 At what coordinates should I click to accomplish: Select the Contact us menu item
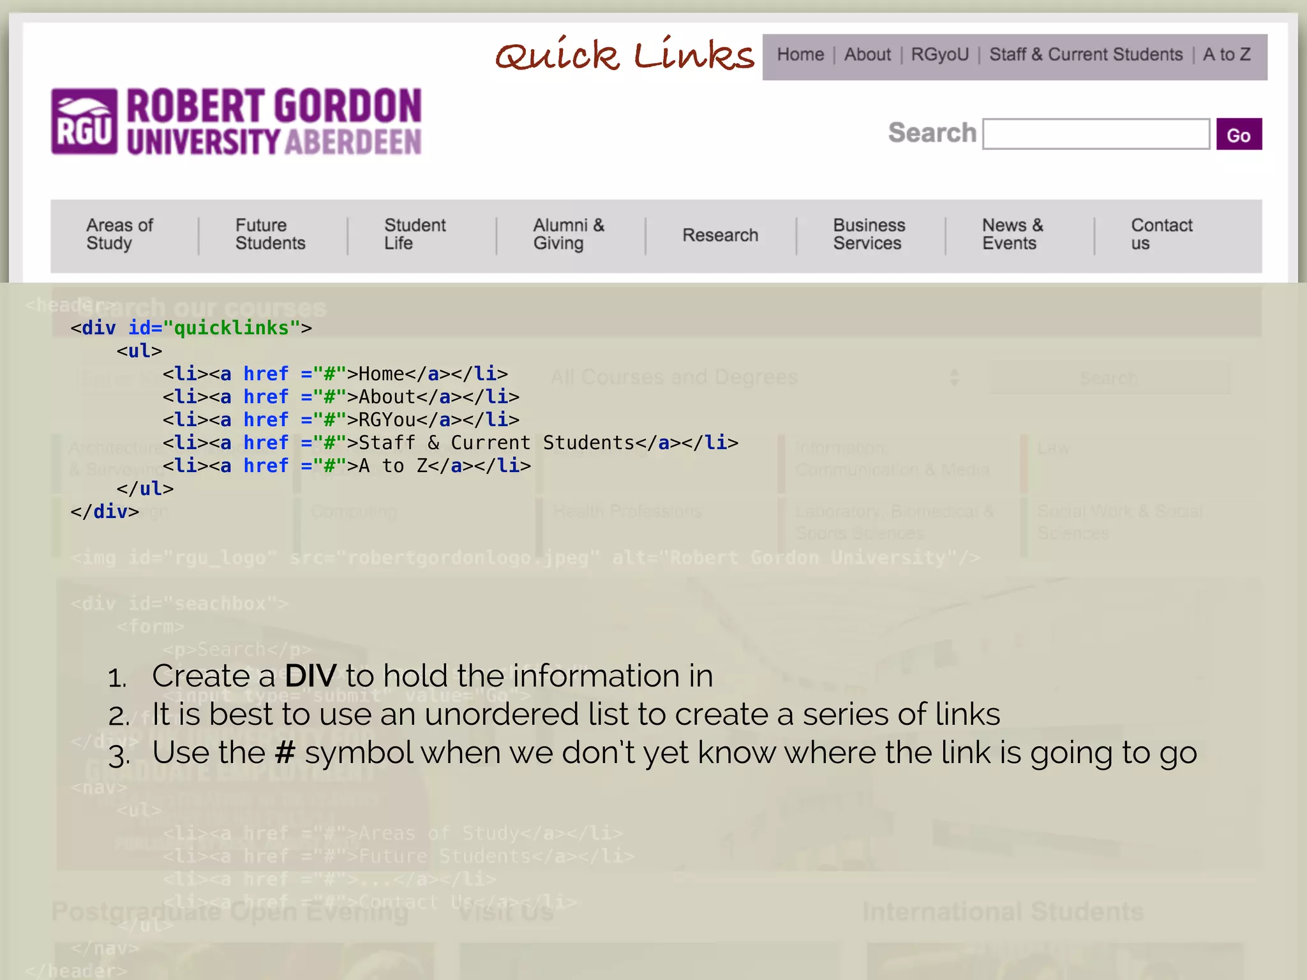pyautogui.click(x=1161, y=234)
